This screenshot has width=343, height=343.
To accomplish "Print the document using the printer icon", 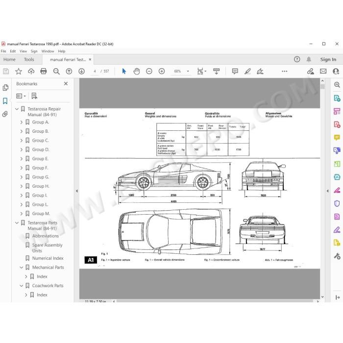I will 44,71.
